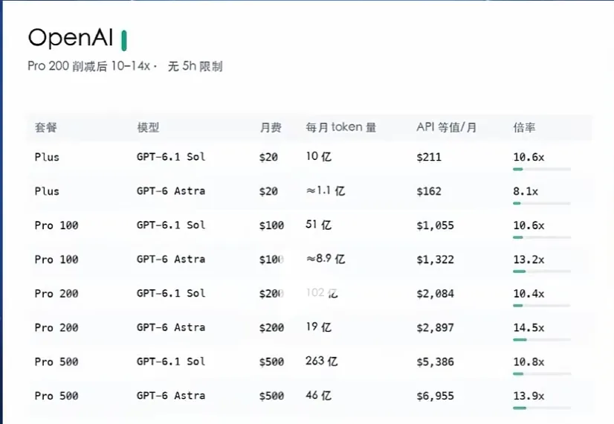Click 'GPT-6 Astra' in the $1,322 row
The height and width of the screenshot is (424, 614).
click(171, 259)
